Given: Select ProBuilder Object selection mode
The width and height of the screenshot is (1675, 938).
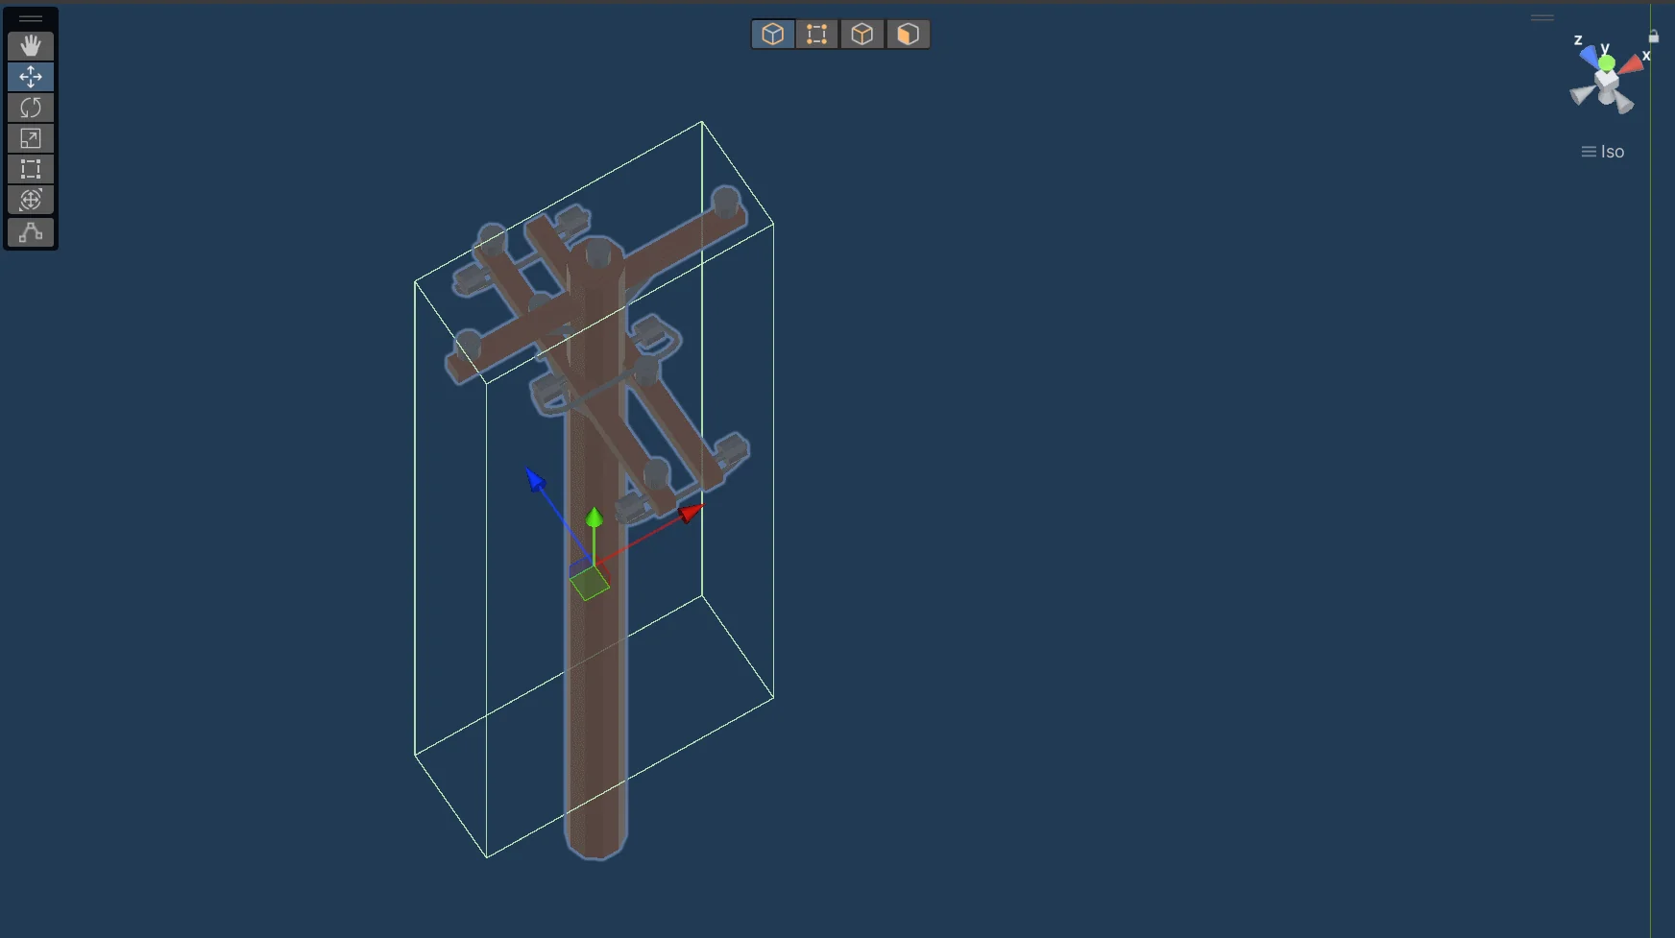Looking at the screenshot, I should 772,34.
